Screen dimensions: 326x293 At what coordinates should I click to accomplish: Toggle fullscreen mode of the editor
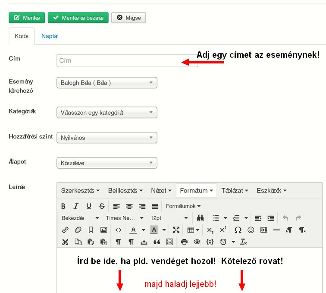176,230
